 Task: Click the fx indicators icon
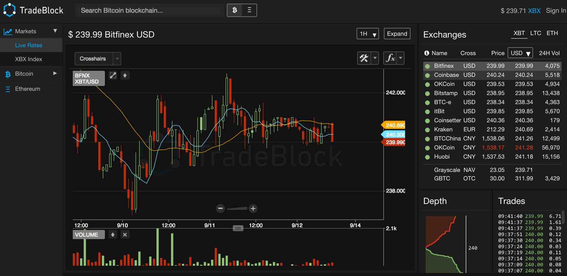tap(390, 58)
